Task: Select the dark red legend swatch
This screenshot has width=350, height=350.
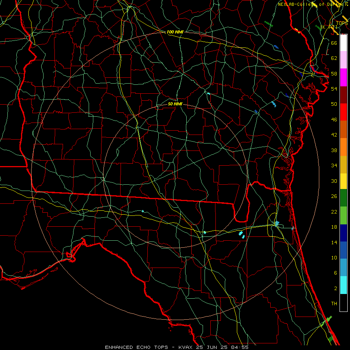Action: click(x=343, y=95)
